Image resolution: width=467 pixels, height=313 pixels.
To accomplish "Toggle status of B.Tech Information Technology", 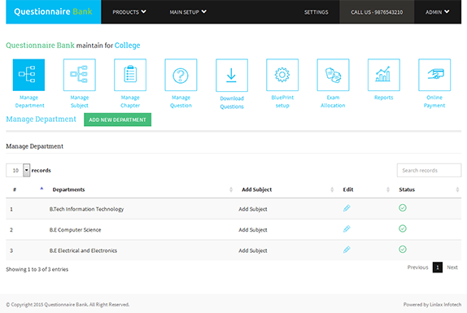I will [403, 208].
